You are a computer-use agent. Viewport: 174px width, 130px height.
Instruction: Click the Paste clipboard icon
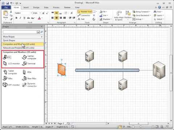[5, 13]
